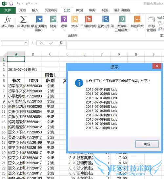The width and height of the screenshot is (164, 179).
Task: Open Undo history dropdown arrow
Action: pyautogui.click(x=22, y=4)
